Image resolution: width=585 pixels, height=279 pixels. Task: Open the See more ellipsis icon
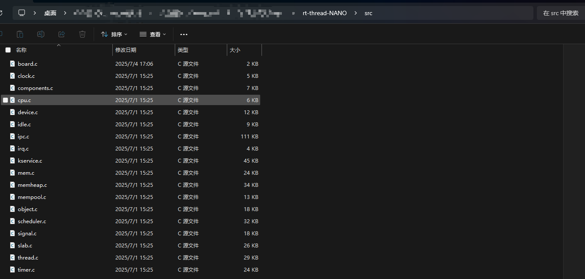point(183,34)
